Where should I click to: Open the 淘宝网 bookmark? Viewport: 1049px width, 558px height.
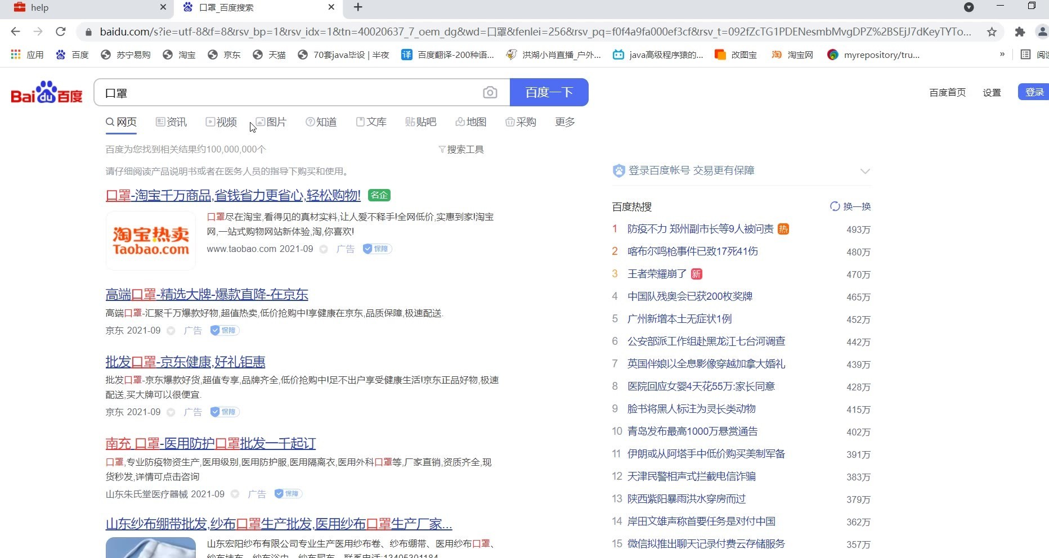792,55
